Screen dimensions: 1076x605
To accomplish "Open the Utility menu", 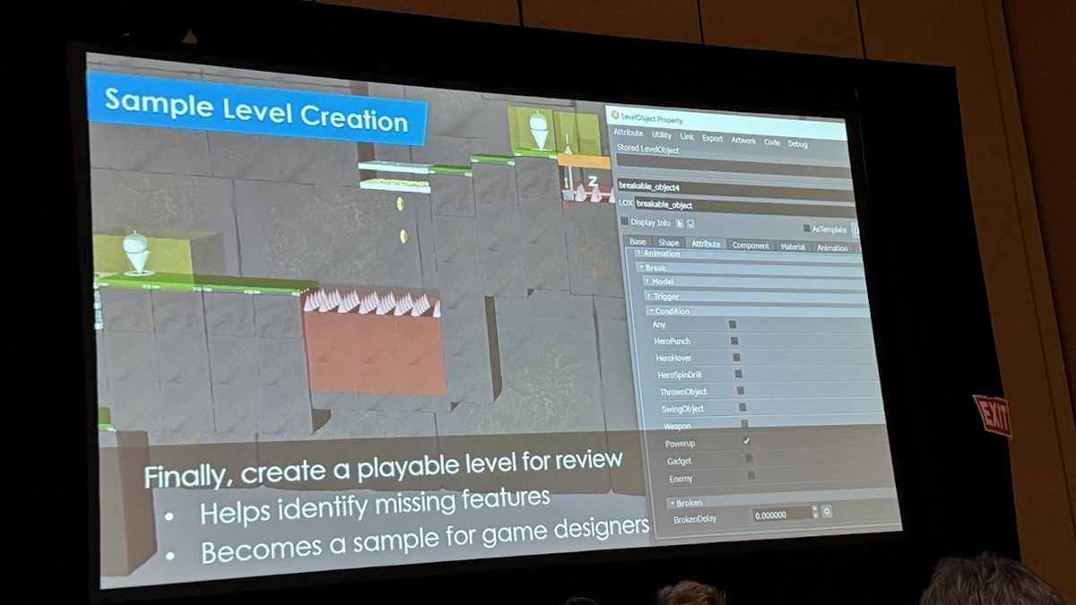I will 661,134.
